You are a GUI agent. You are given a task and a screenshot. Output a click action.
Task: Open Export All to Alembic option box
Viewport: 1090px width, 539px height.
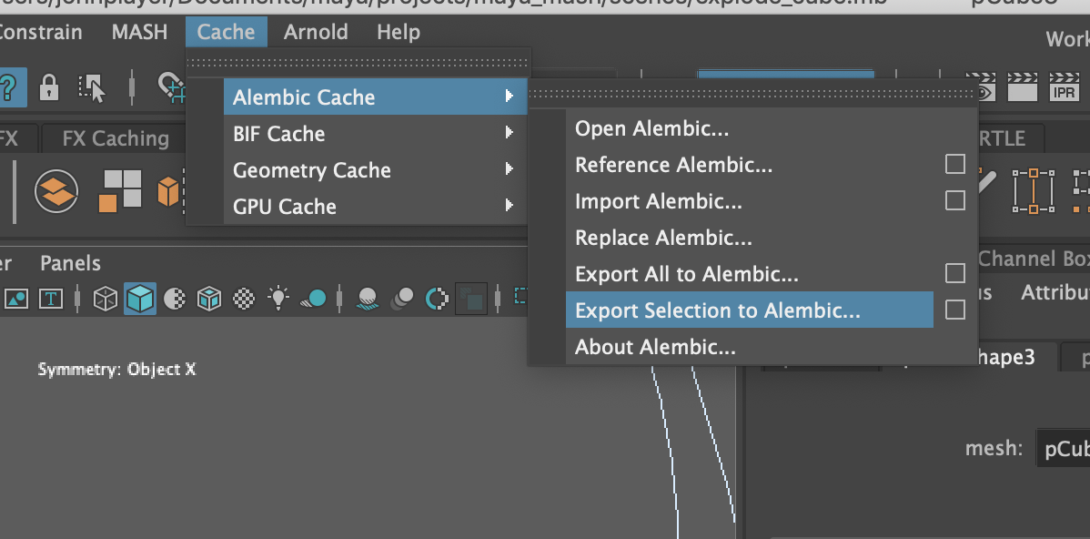[x=954, y=273]
